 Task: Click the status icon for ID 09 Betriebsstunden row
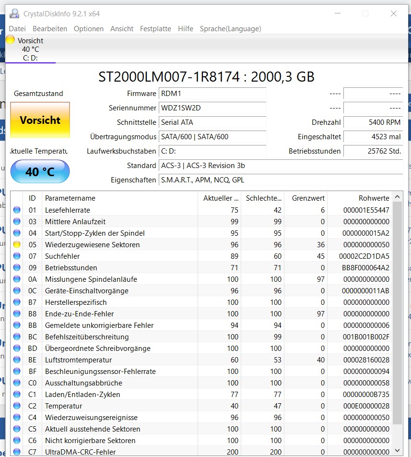17,267
